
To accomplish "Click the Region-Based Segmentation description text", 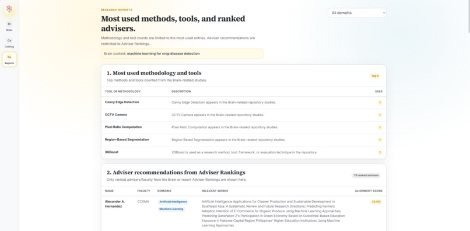I will 229,140.
